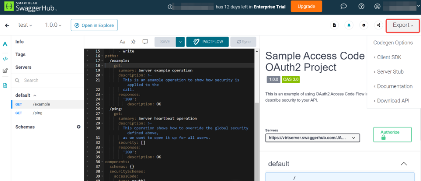
Task: Open the help question mark icon
Action: click(x=361, y=7)
